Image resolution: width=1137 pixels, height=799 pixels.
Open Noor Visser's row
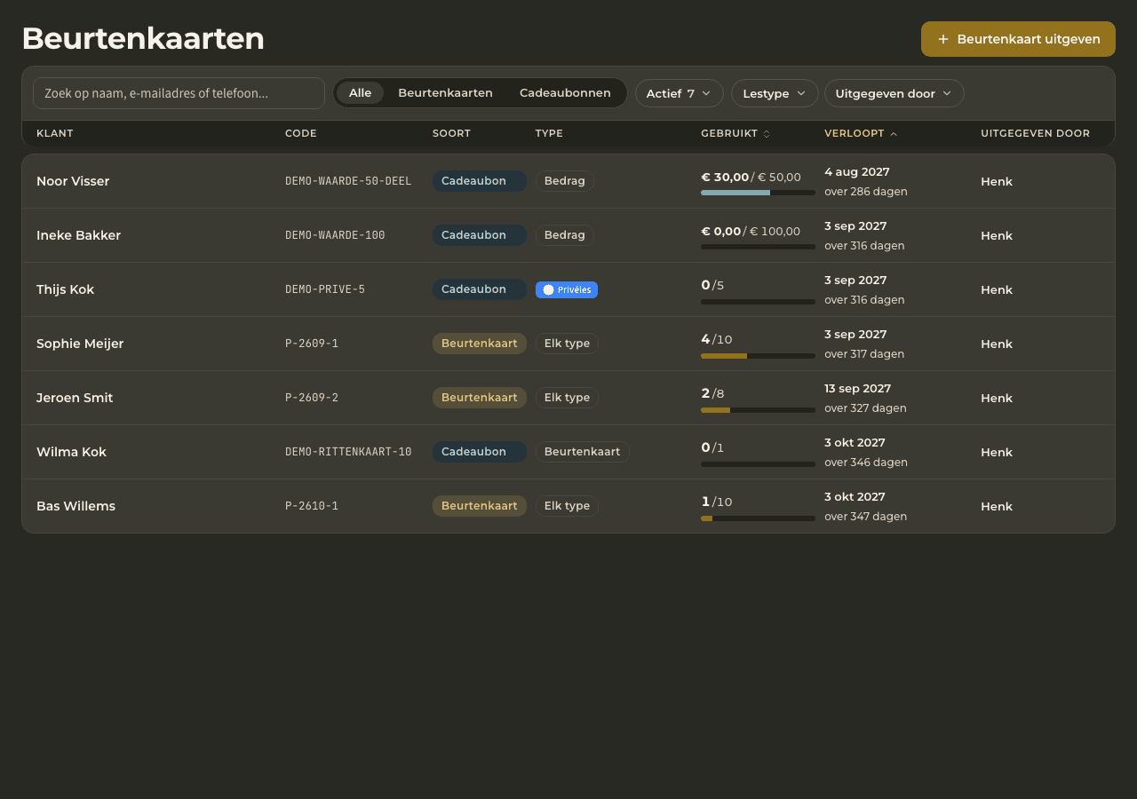pyautogui.click(x=568, y=181)
